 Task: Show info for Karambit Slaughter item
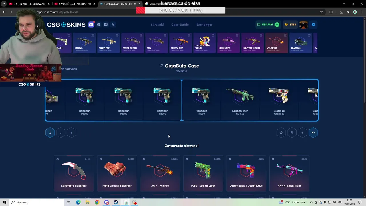coord(57,159)
